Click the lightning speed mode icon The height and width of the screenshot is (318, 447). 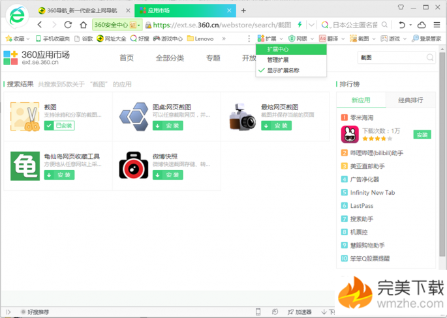[x=300, y=25]
